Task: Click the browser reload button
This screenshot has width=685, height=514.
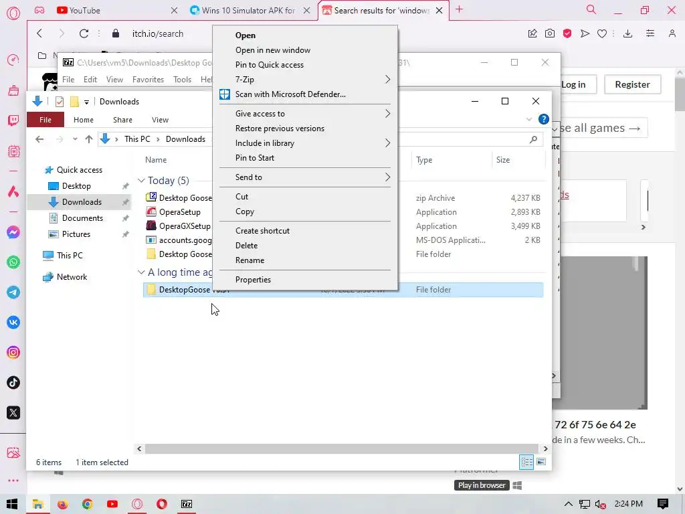Action: tap(84, 33)
